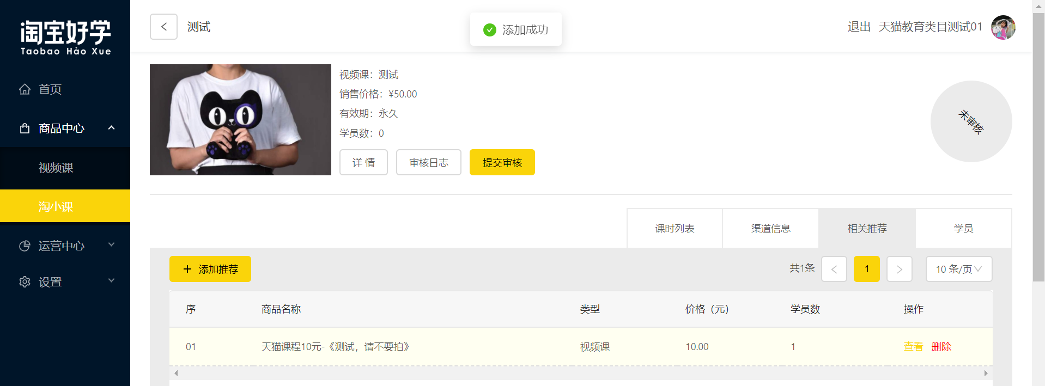Click the 销售价格: ¥50.00 text

378,94
